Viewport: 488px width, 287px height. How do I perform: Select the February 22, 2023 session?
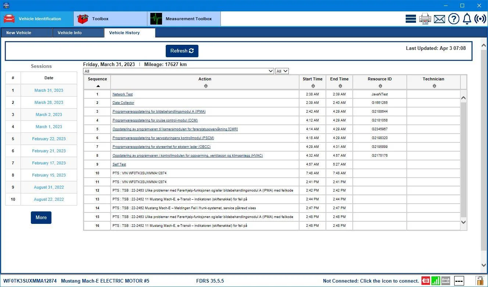point(49,139)
